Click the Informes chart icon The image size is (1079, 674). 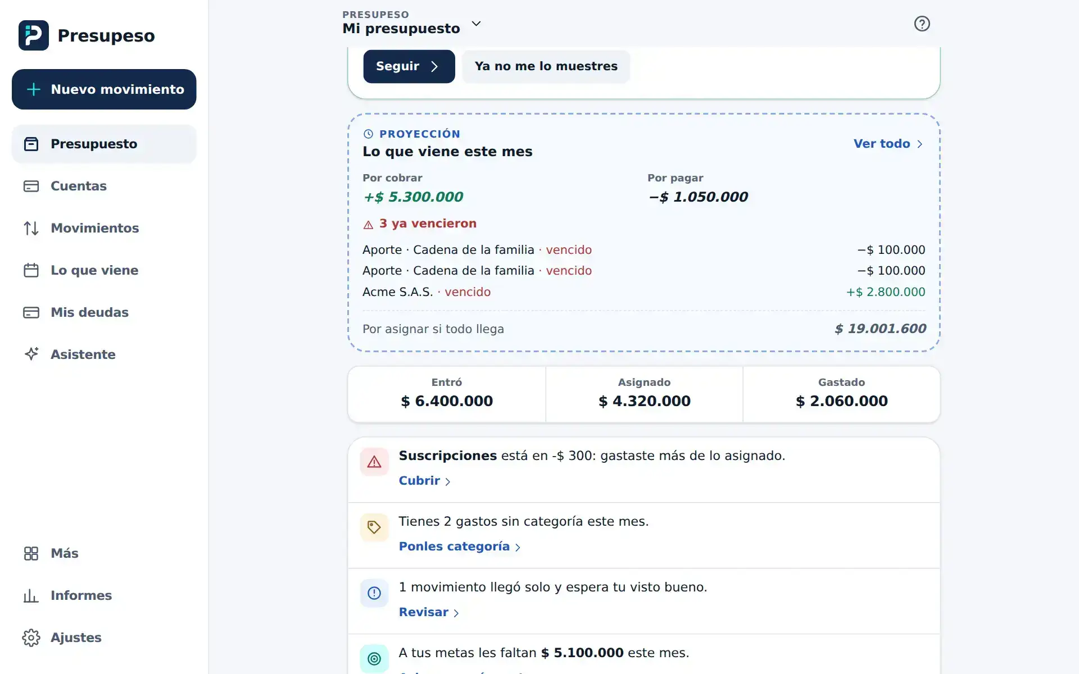coord(31,595)
